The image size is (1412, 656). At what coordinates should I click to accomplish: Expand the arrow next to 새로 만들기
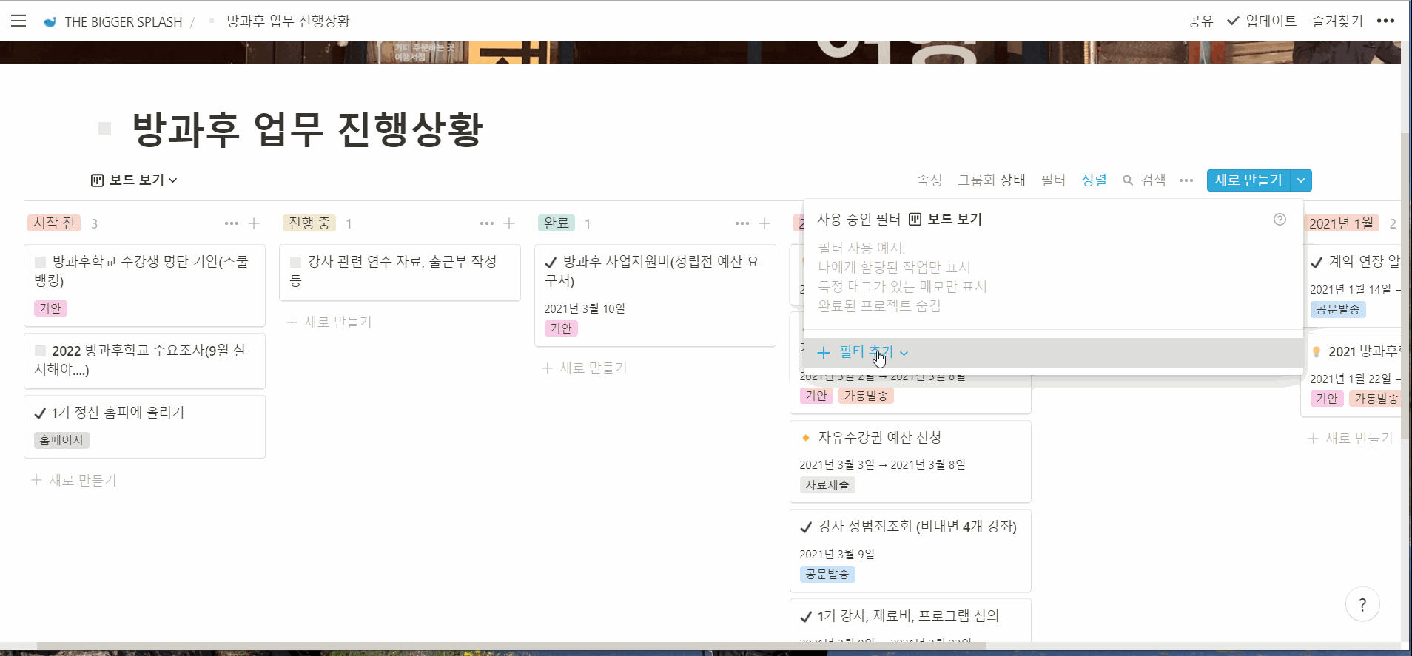(1301, 180)
